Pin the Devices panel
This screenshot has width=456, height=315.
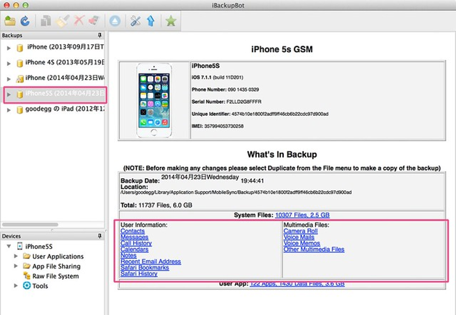pyautogui.click(x=100, y=236)
